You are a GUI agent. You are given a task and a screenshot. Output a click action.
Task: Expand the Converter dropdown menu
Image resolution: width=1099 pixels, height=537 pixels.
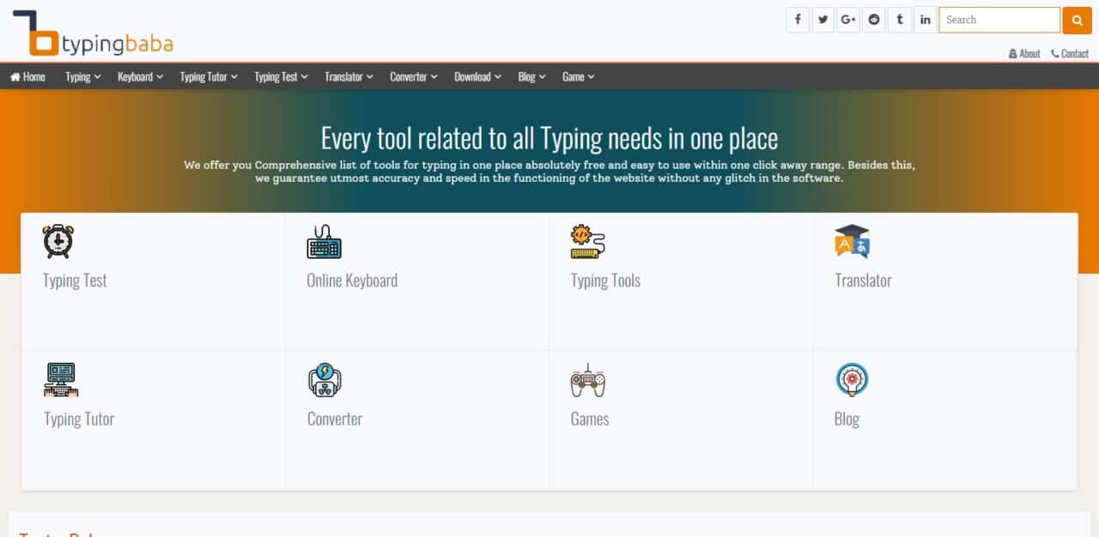[414, 76]
